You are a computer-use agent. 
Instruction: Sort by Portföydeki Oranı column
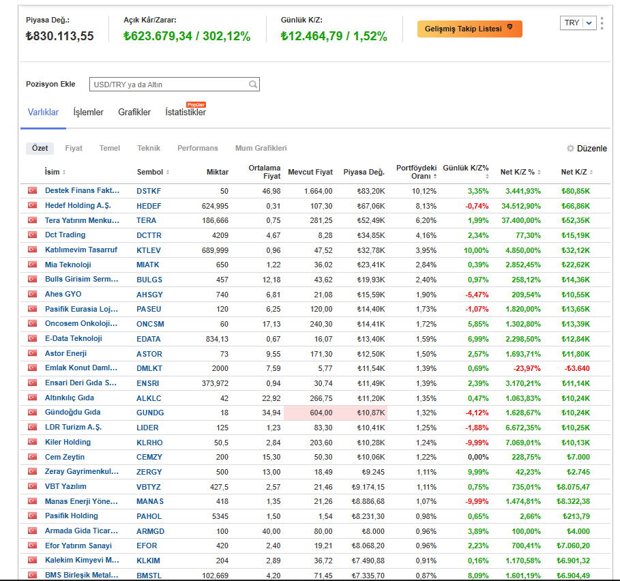click(x=435, y=176)
